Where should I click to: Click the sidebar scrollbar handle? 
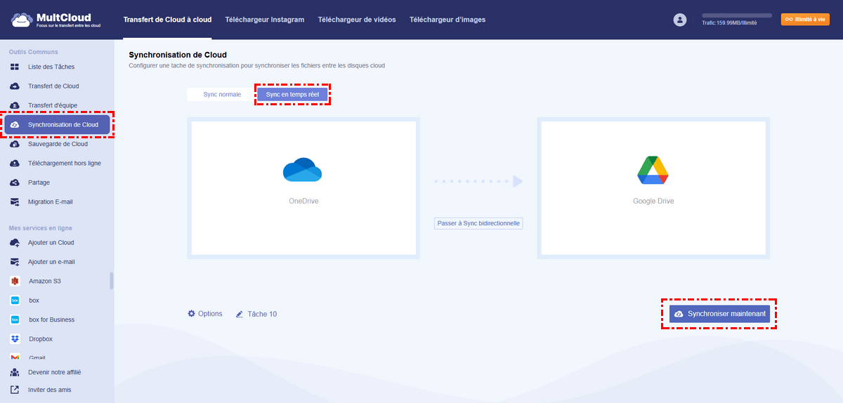(x=111, y=281)
